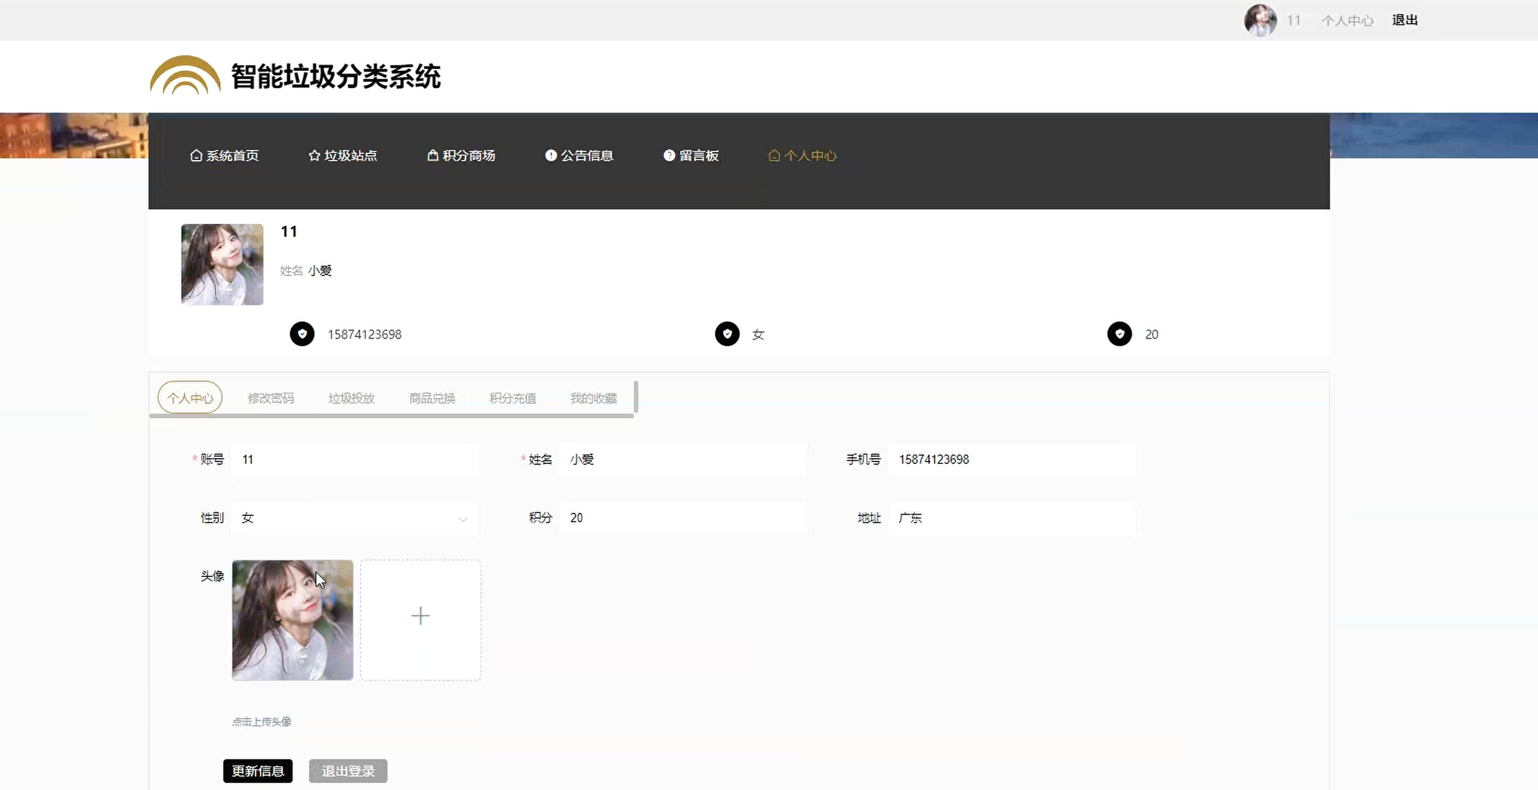Click the exclamation icon beside 公告信息
The image size is (1538, 790).
coord(551,156)
